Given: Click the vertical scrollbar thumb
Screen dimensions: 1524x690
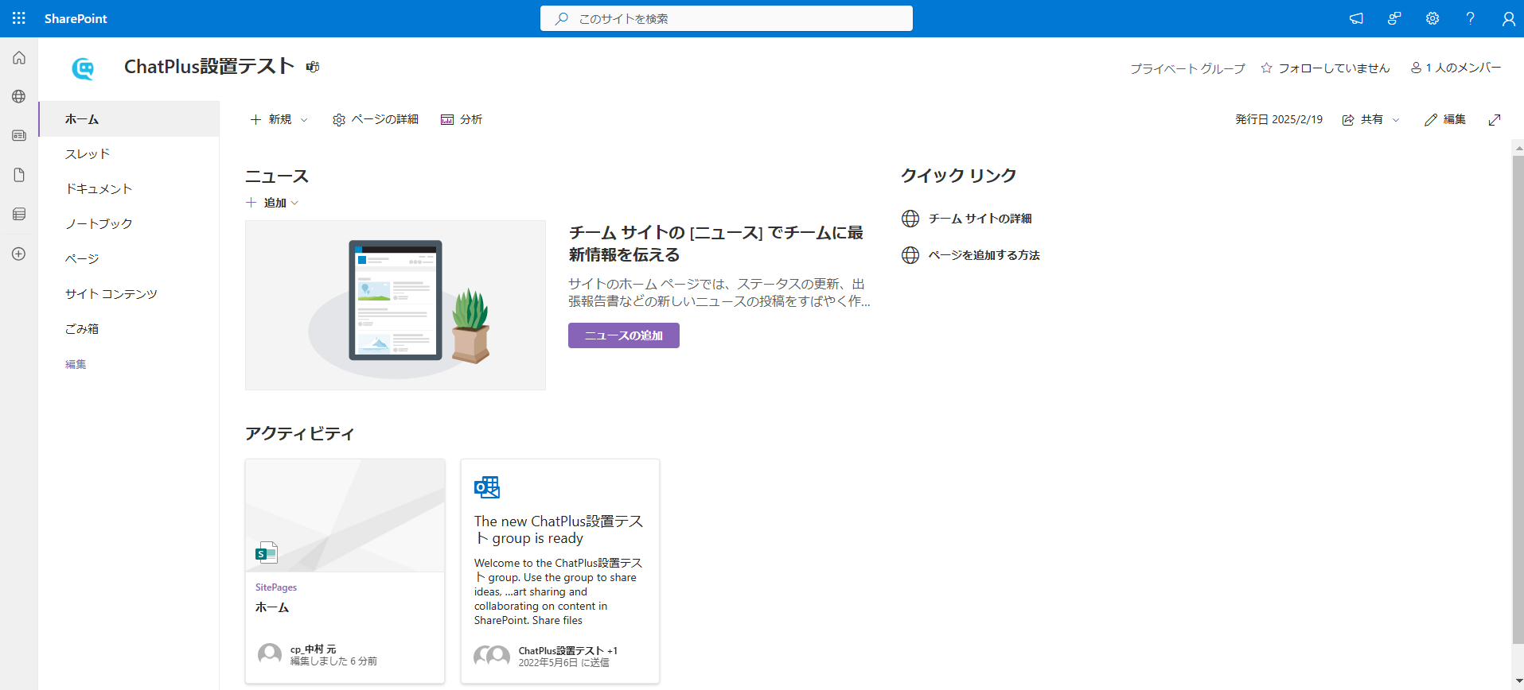Looking at the screenshot, I should tap(1518, 399).
